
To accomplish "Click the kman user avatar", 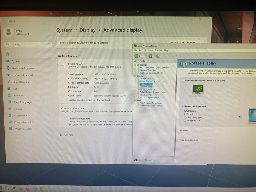I will [x=8, y=32].
